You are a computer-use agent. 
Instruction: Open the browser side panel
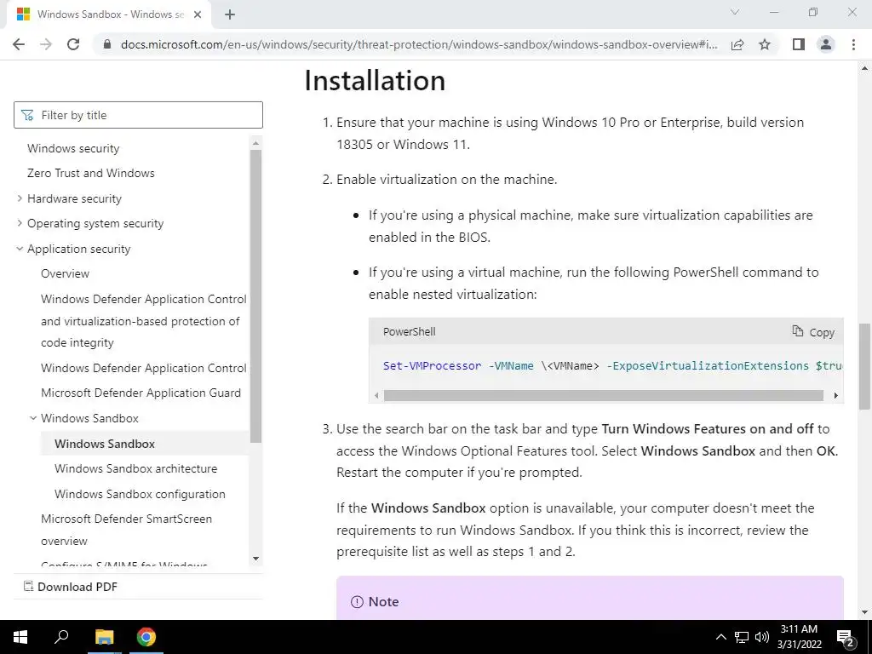(799, 44)
